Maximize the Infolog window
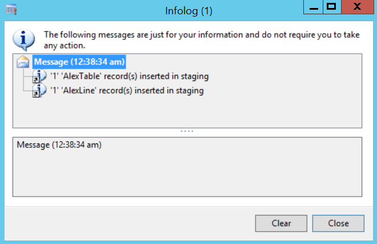This screenshot has height=244, width=377. click(331, 7)
